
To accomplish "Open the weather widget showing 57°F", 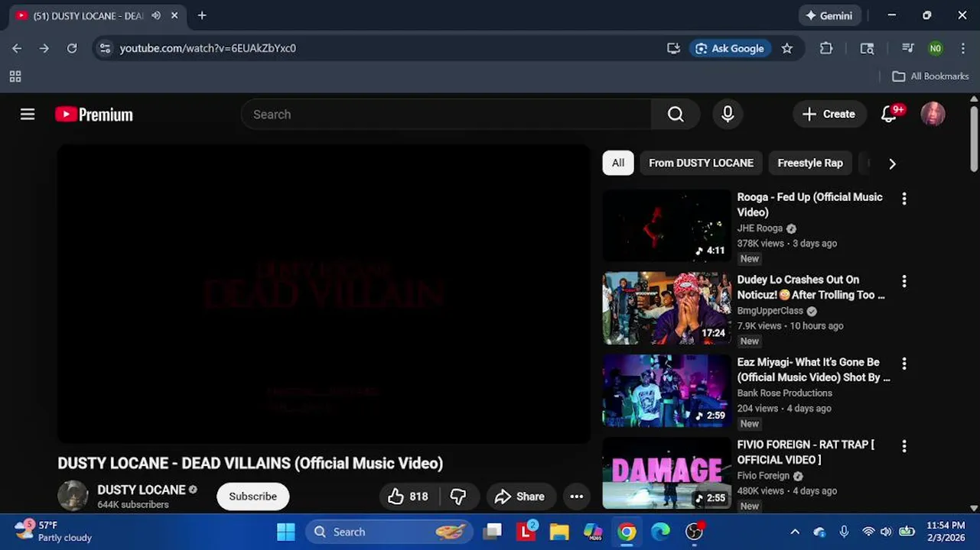I will [x=54, y=532].
